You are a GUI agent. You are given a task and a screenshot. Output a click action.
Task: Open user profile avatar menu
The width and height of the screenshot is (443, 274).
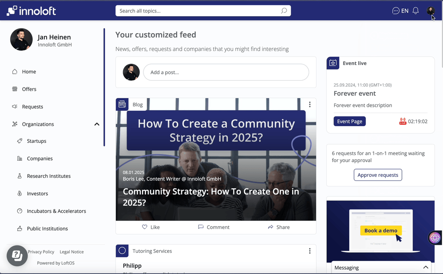(430, 11)
